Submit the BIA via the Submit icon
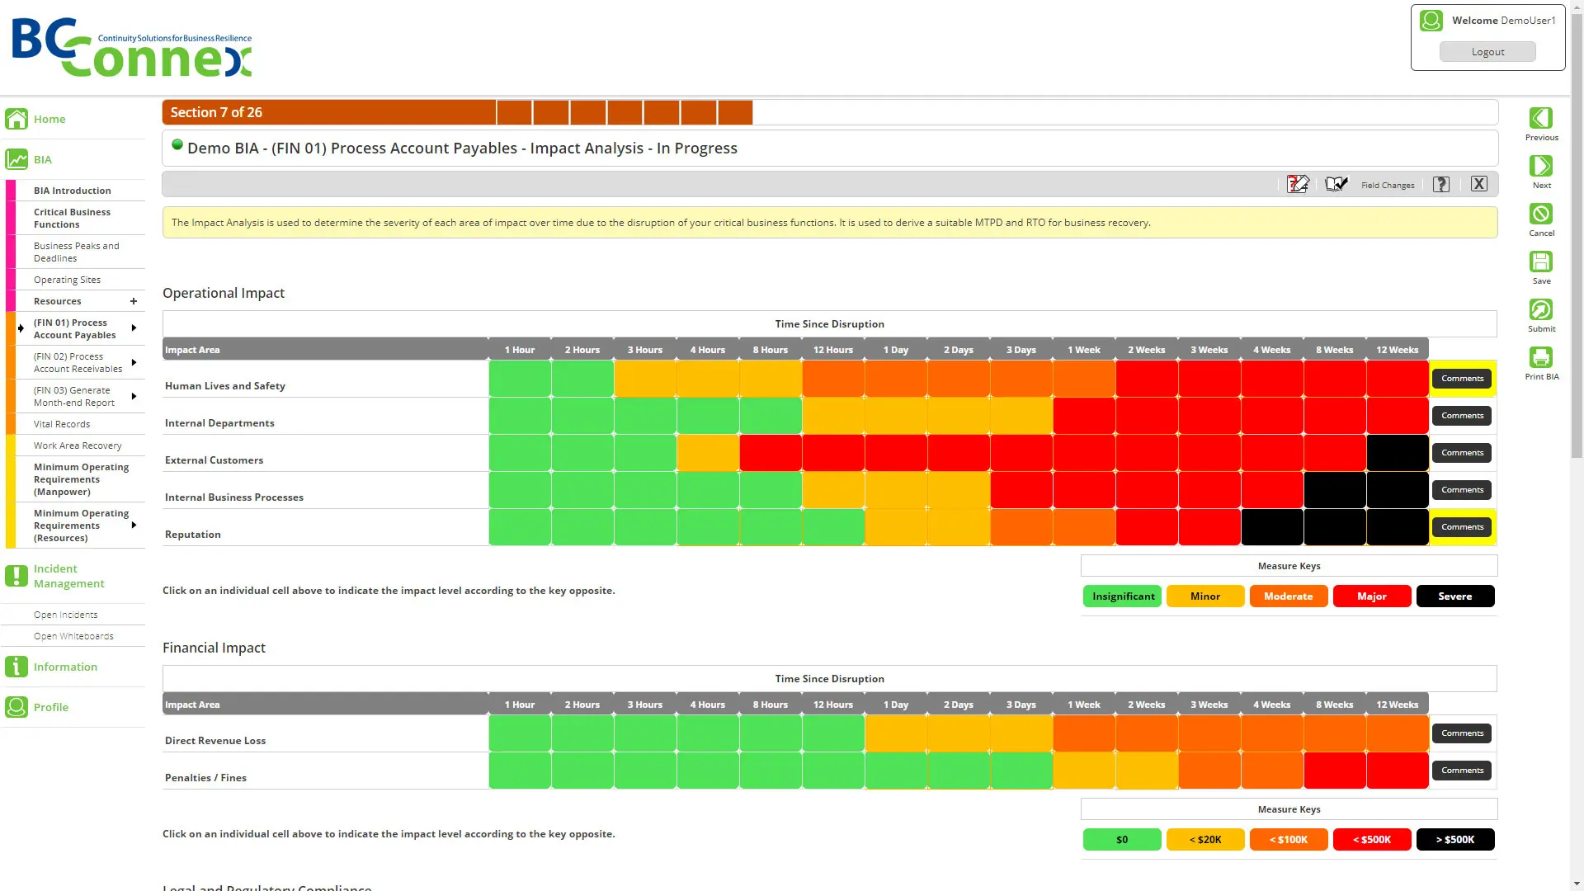The image size is (1584, 891). point(1540,309)
